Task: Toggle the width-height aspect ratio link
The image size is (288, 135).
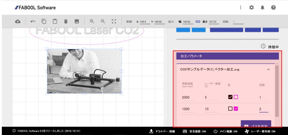Action: coord(198,22)
